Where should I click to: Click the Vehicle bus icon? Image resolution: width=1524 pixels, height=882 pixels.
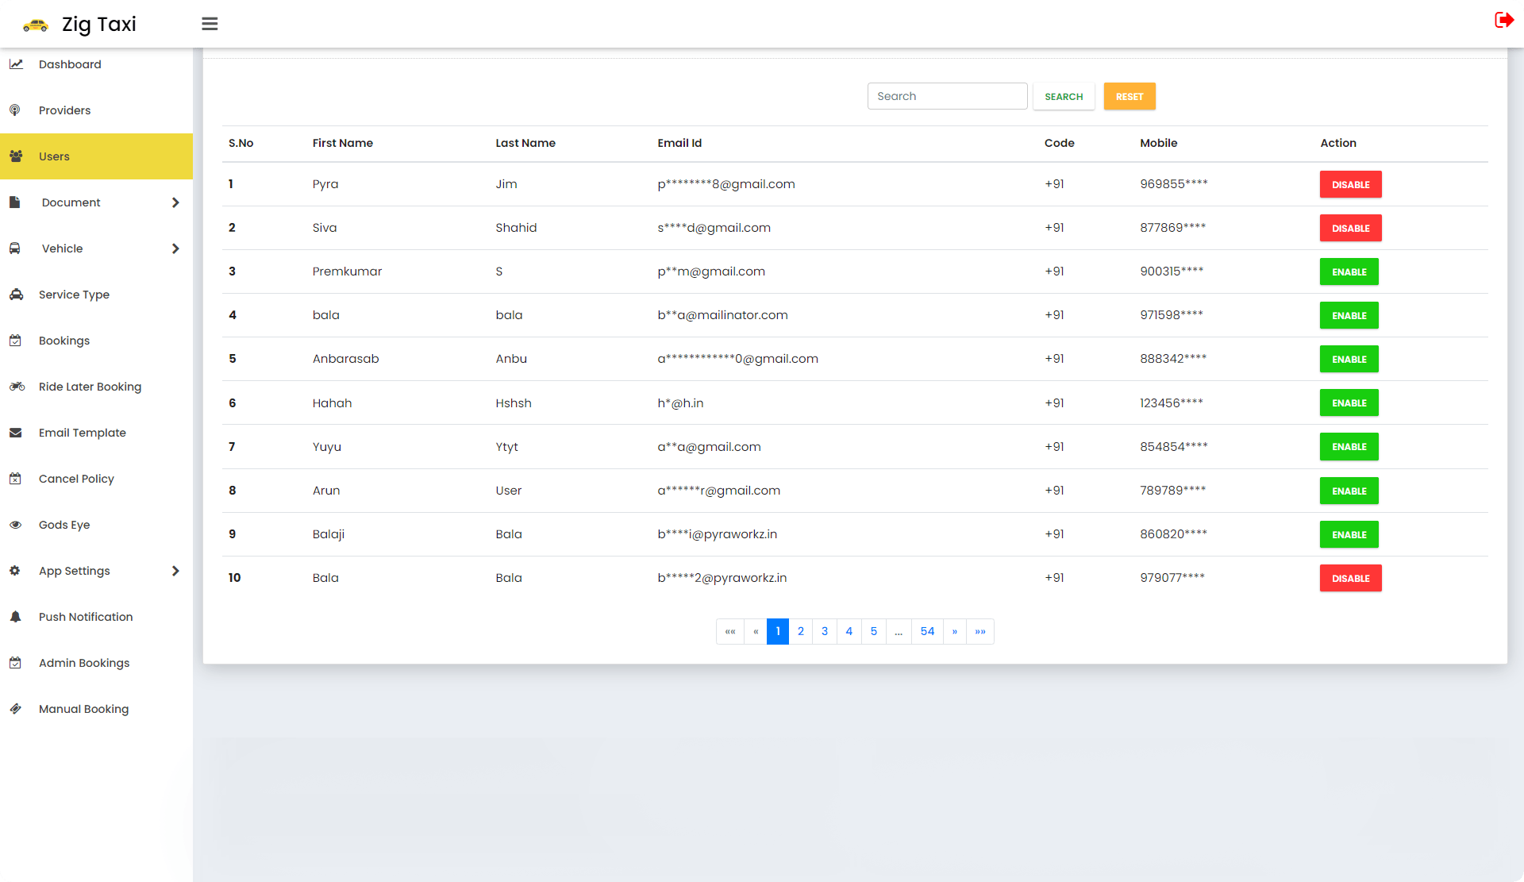(15, 248)
